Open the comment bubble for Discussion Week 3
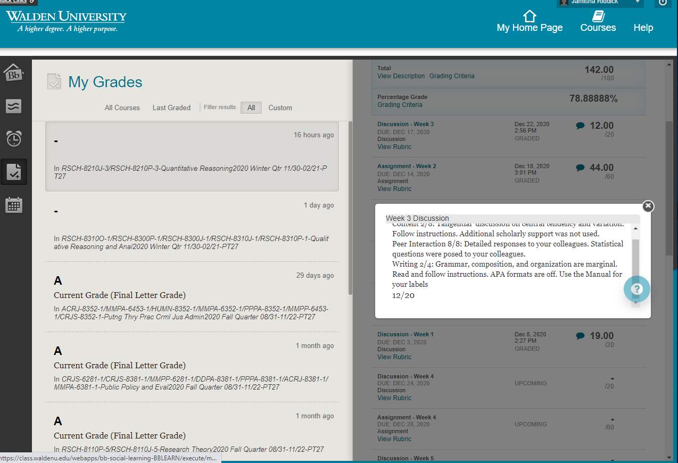Image resolution: width=678 pixels, height=463 pixels. coord(580,126)
